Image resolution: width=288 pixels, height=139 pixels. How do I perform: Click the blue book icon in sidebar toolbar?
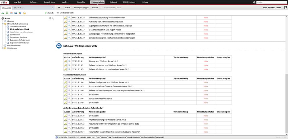point(16,13)
